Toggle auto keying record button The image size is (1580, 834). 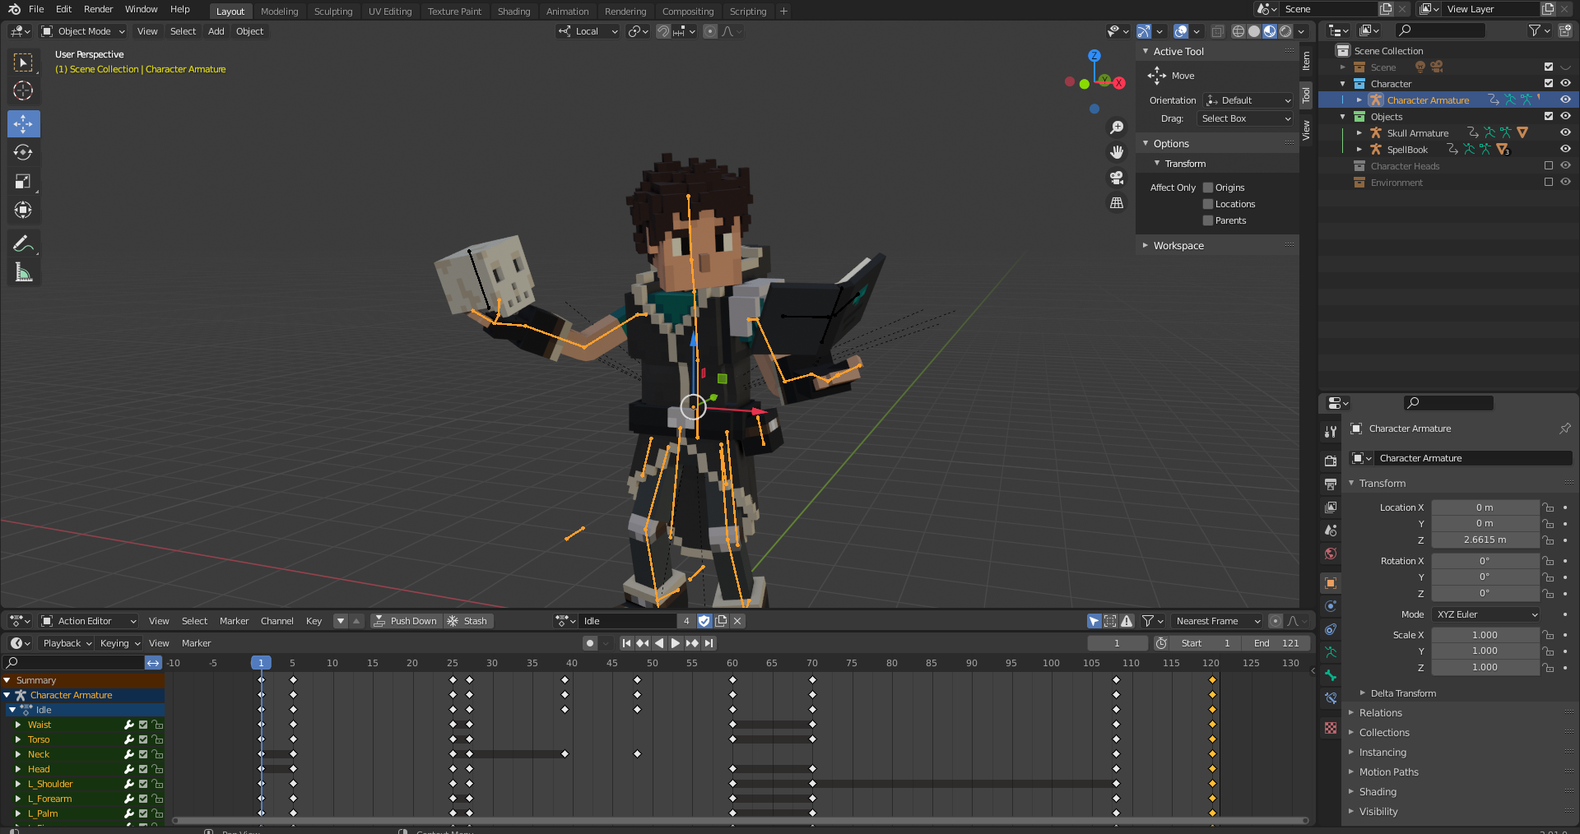click(x=590, y=643)
